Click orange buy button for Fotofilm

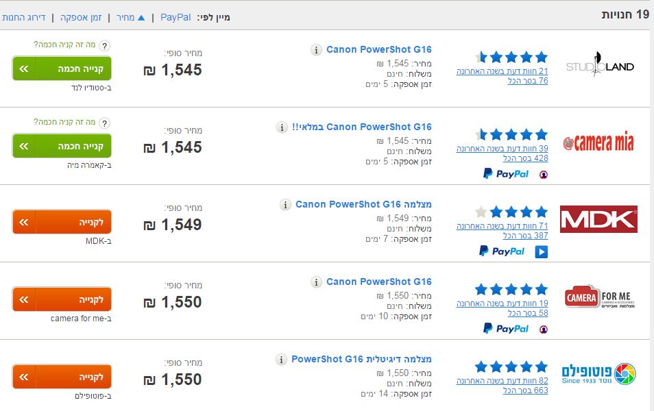coord(62,377)
